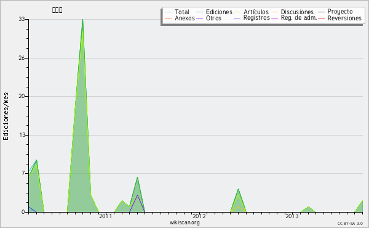
Task: Click the Reversiones legend label
Action: [344, 18]
